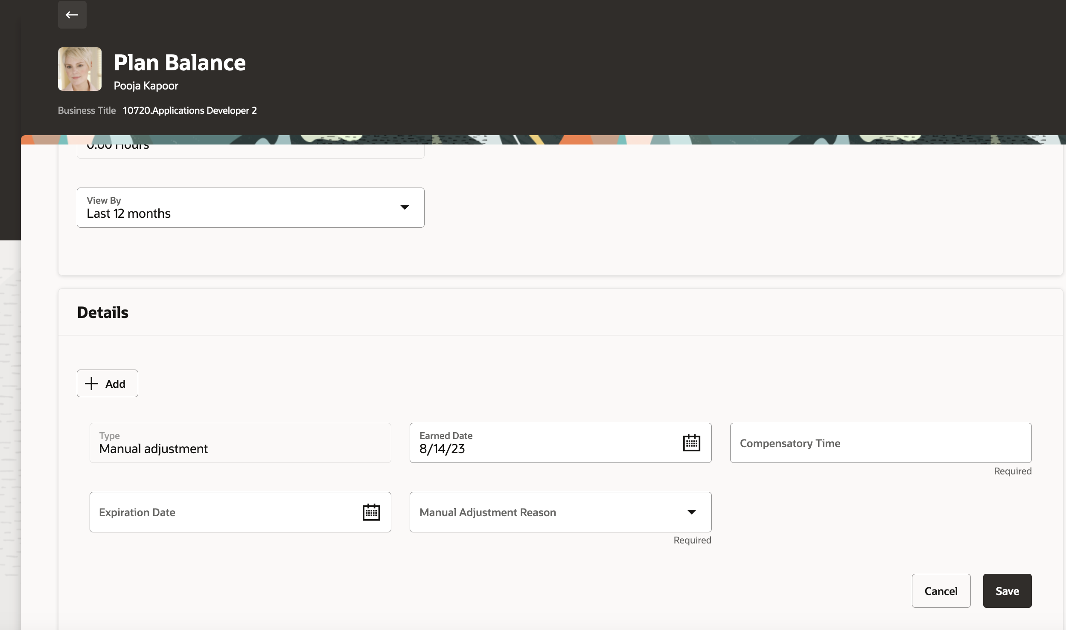Image resolution: width=1066 pixels, height=630 pixels.
Task: Click the Earned Date value 8/14/23
Action: pos(442,449)
